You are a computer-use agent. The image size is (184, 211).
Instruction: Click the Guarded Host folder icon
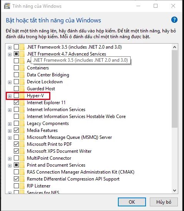pyautogui.click(x=22, y=89)
